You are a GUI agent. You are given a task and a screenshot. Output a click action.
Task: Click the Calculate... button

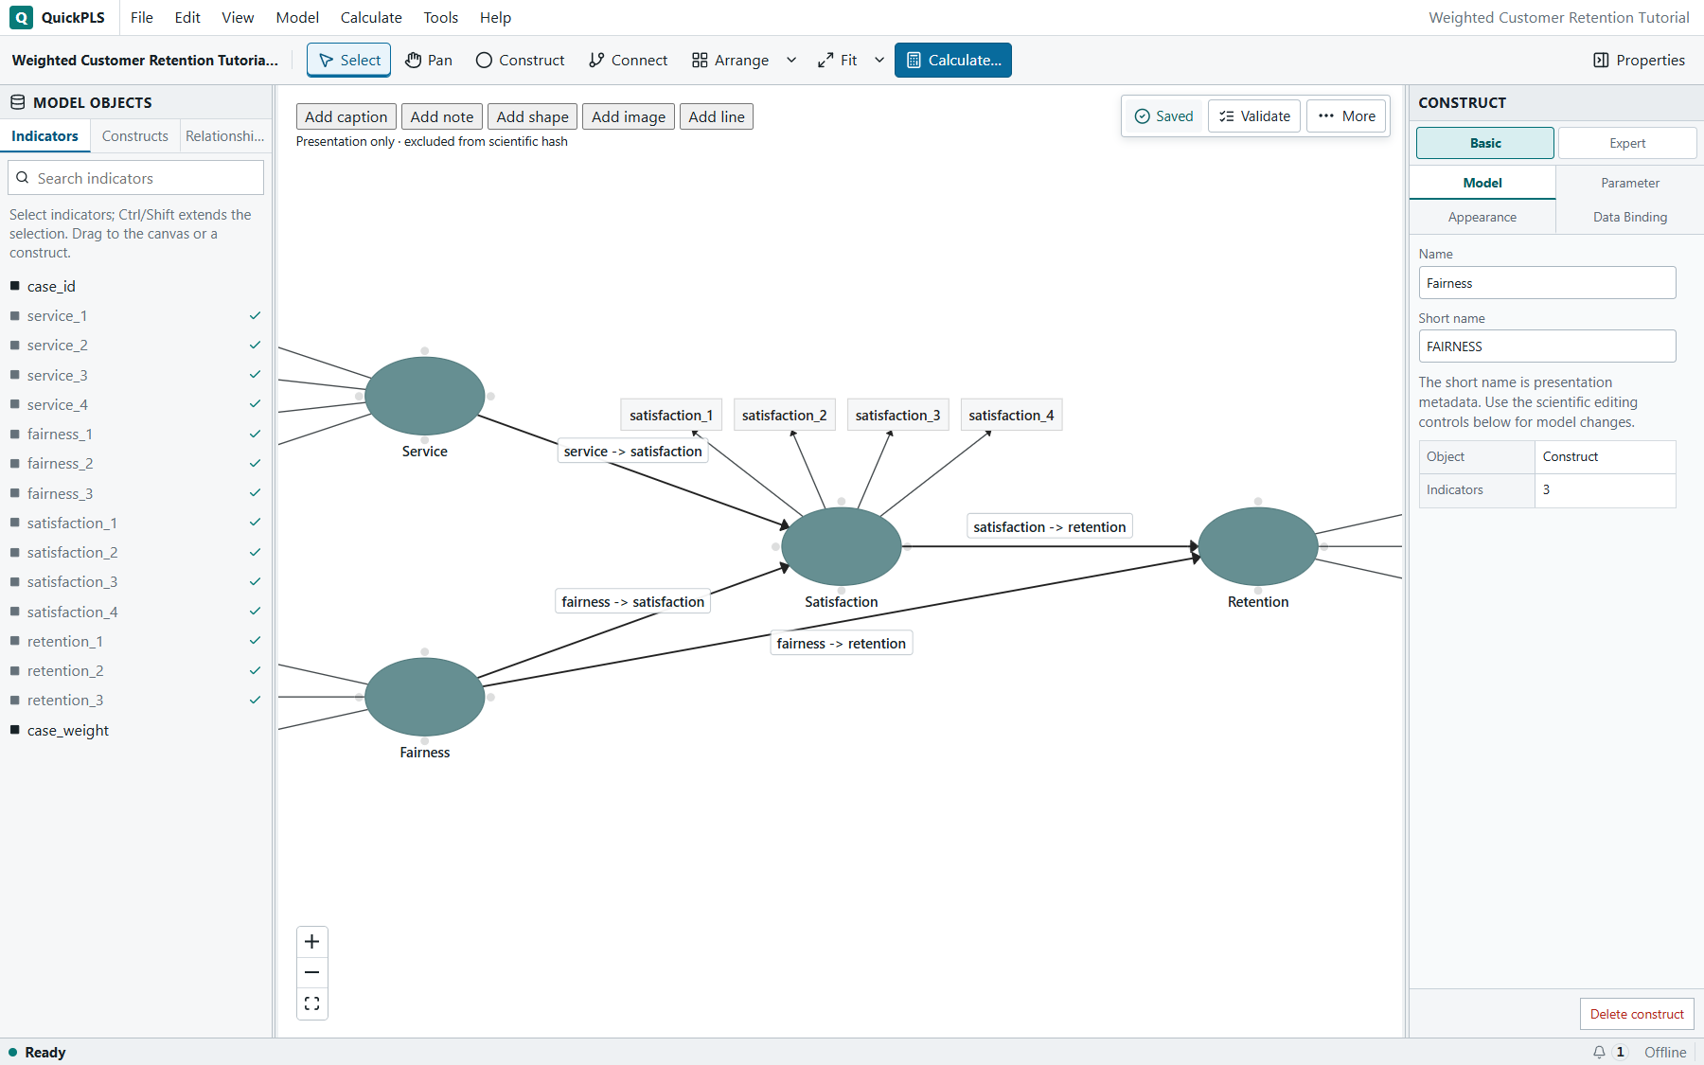(x=953, y=60)
